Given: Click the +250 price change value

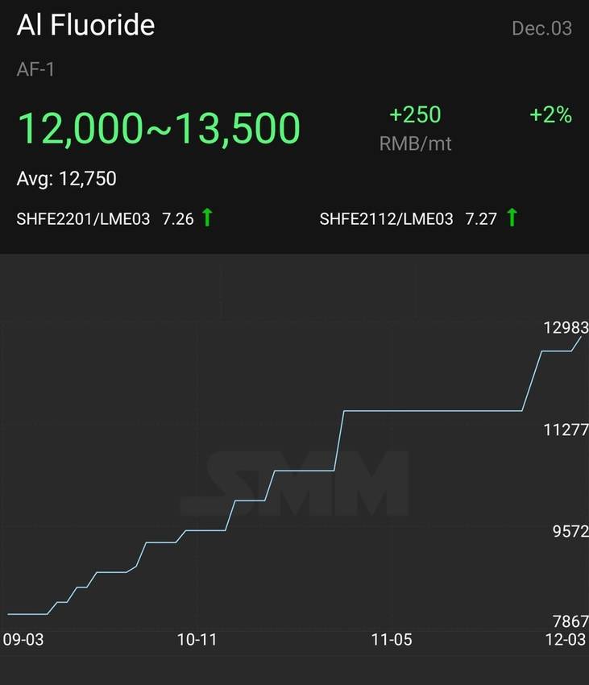Looking at the screenshot, I should (x=415, y=115).
